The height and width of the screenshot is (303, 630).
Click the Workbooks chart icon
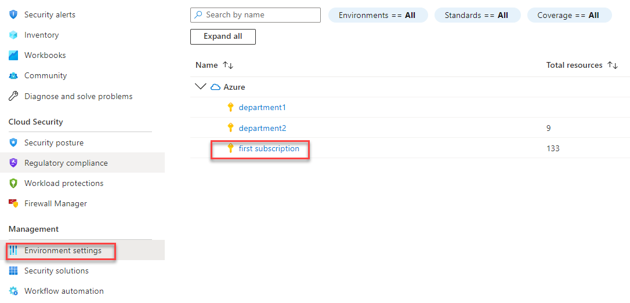[x=13, y=55]
